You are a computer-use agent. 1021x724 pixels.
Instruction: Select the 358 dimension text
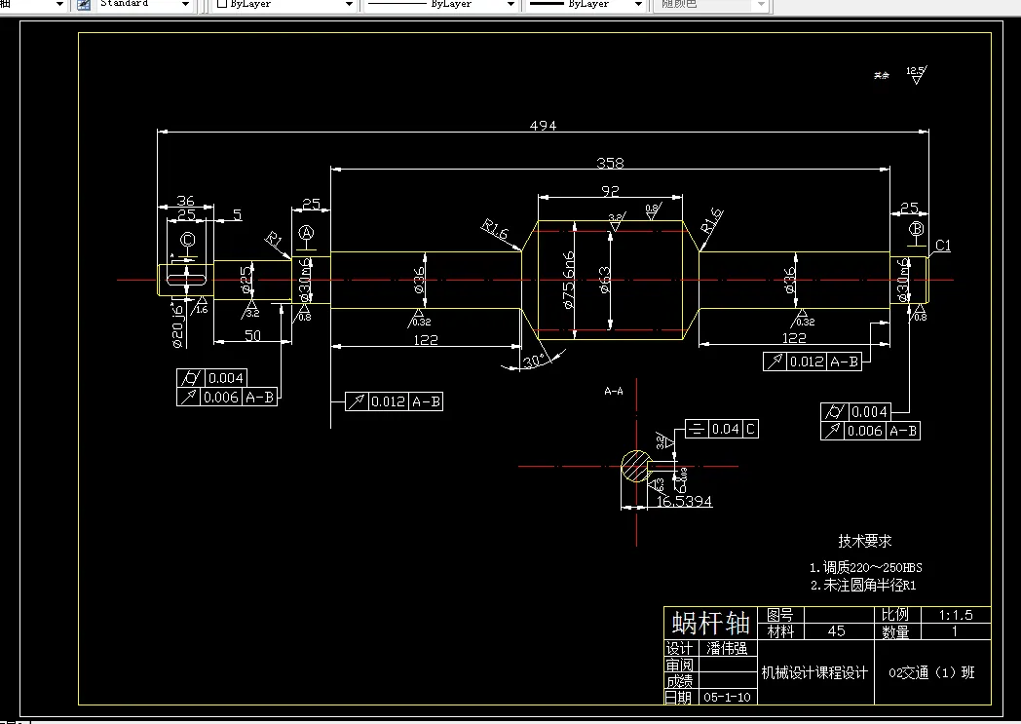[610, 163]
